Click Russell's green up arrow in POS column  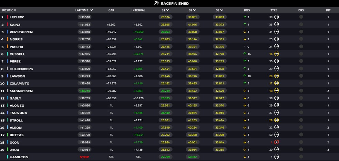point(245,54)
